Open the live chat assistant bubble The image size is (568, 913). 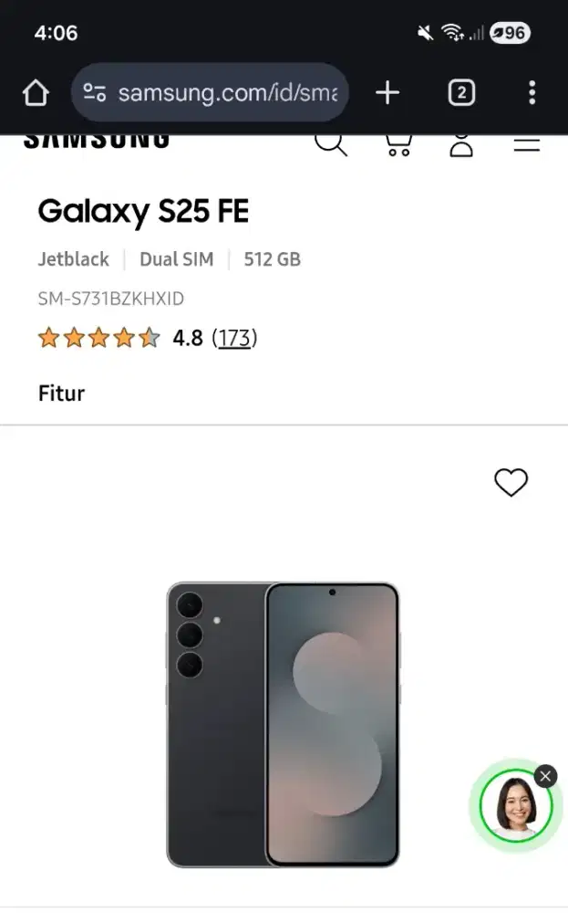click(512, 803)
